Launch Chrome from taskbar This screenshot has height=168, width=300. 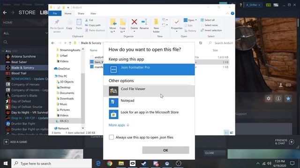(x=110, y=163)
